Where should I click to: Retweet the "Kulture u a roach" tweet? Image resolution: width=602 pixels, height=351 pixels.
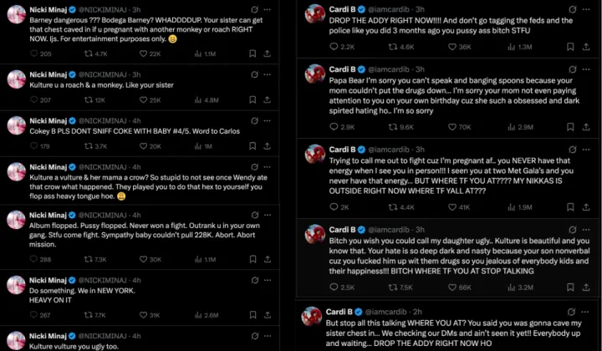(x=95, y=99)
